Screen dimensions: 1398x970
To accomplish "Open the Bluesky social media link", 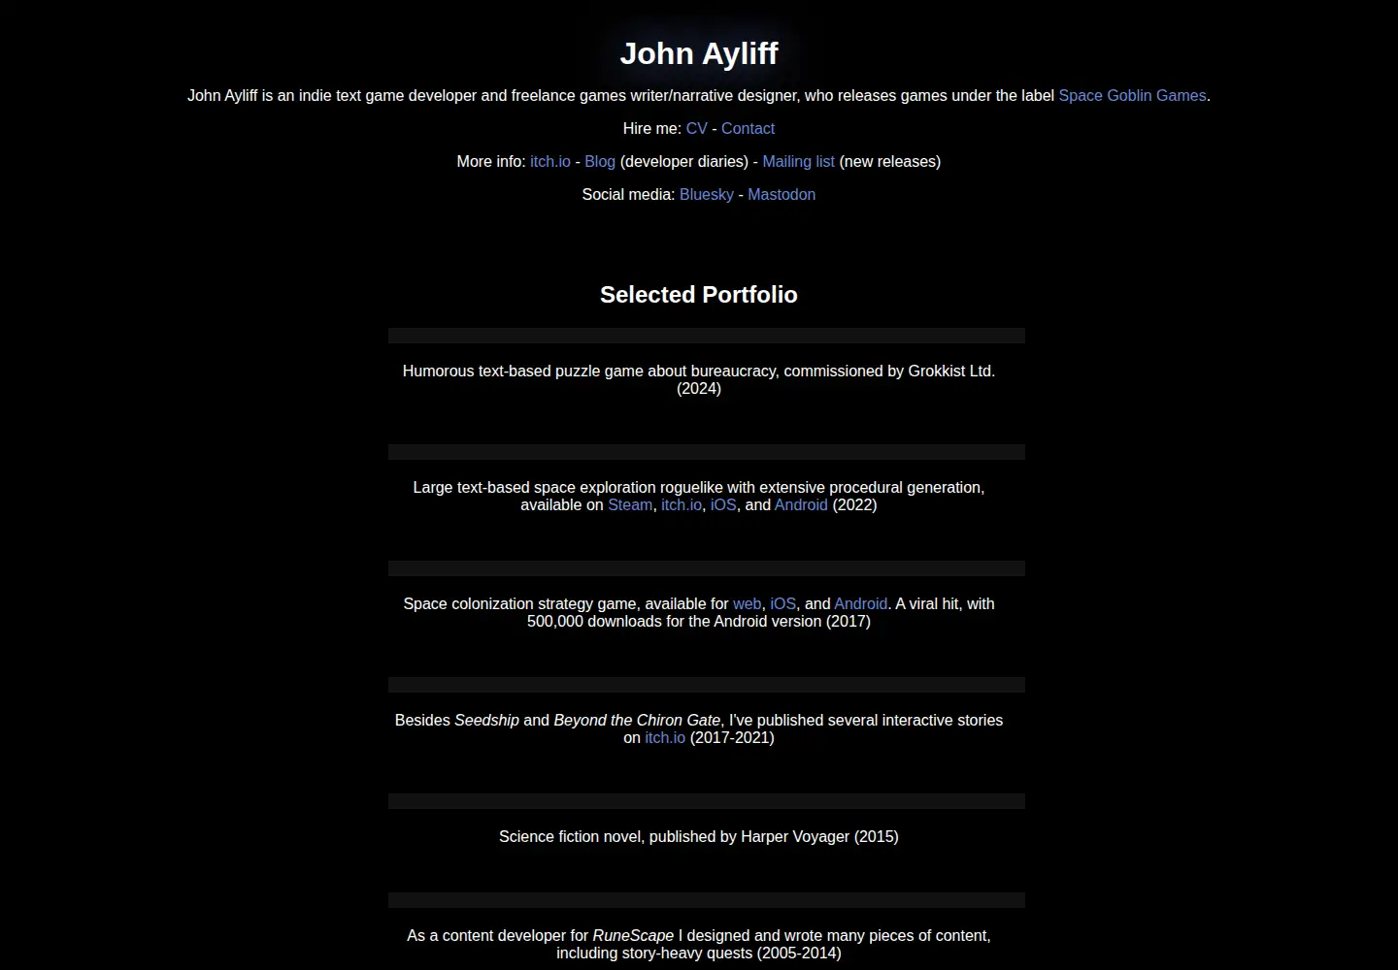I will point(707,194).
